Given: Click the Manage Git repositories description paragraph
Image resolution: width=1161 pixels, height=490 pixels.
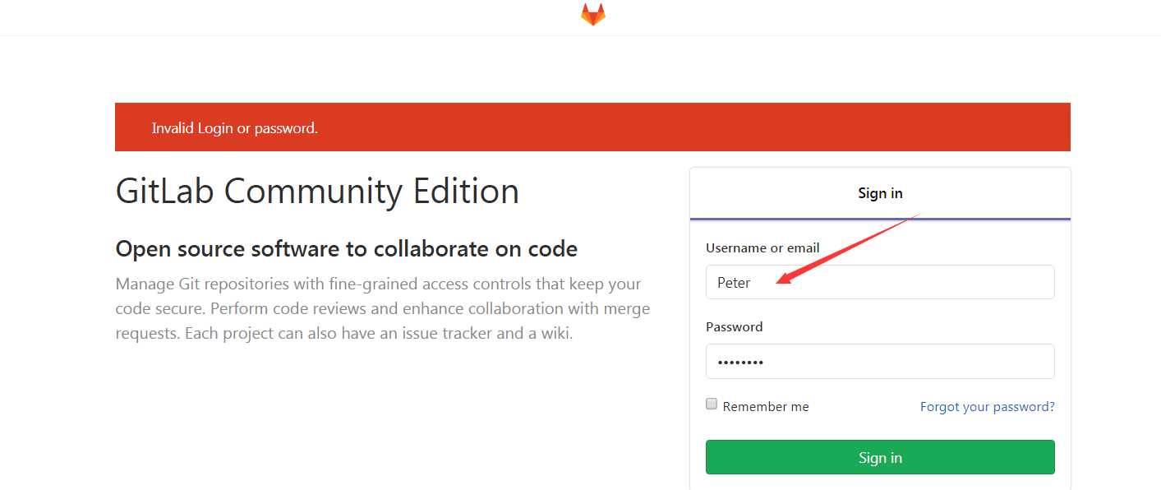Looking at the screenshot, I should point(382,309).
